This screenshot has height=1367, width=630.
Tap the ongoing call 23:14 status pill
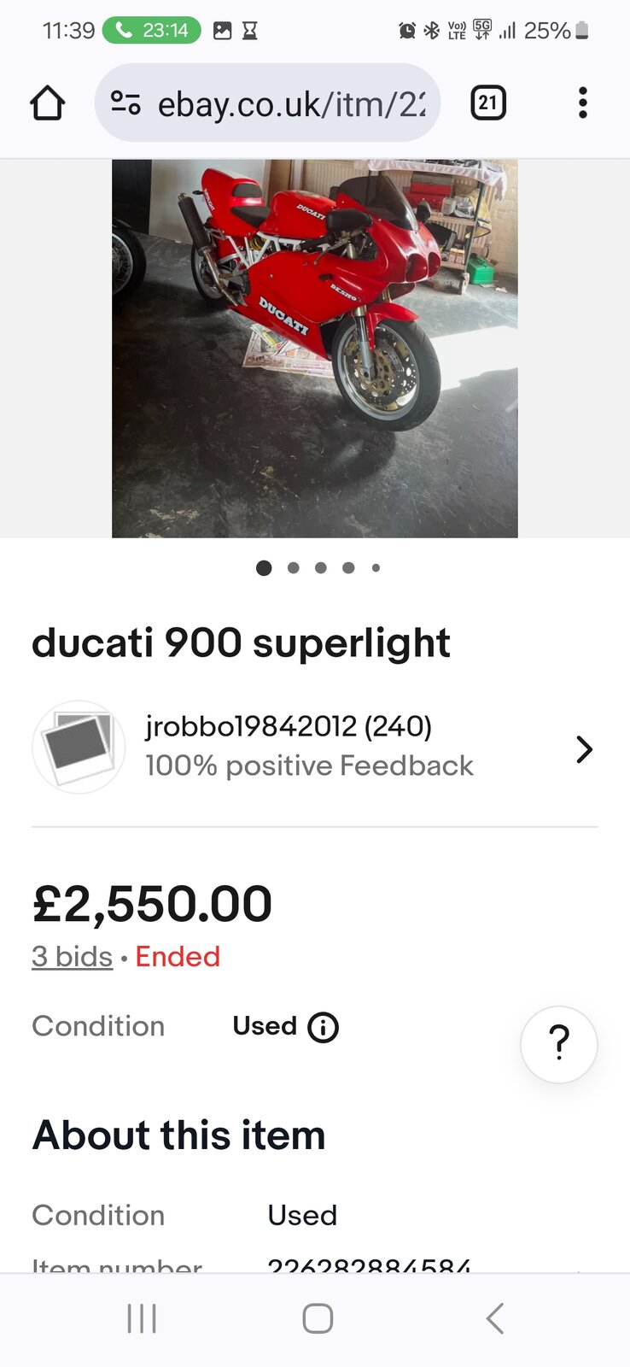coord(152,31)
